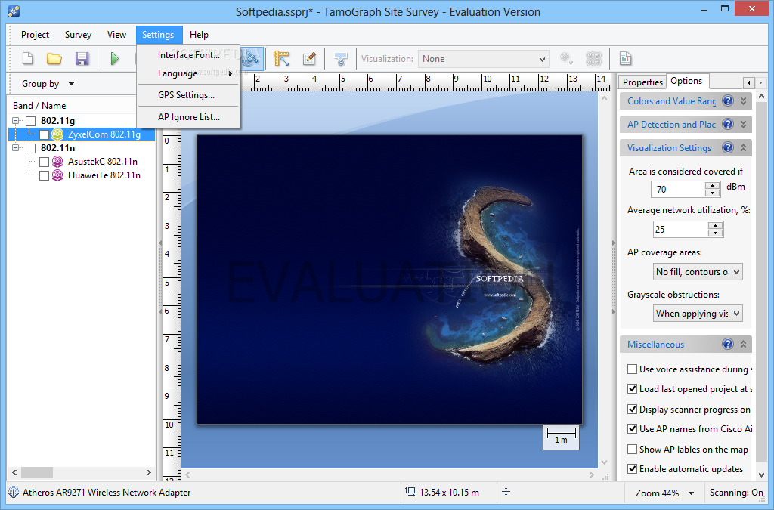Choose Interface Font from Settings menu

188,54
